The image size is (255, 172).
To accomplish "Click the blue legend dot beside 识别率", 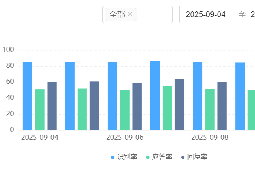I will point(113,157).
